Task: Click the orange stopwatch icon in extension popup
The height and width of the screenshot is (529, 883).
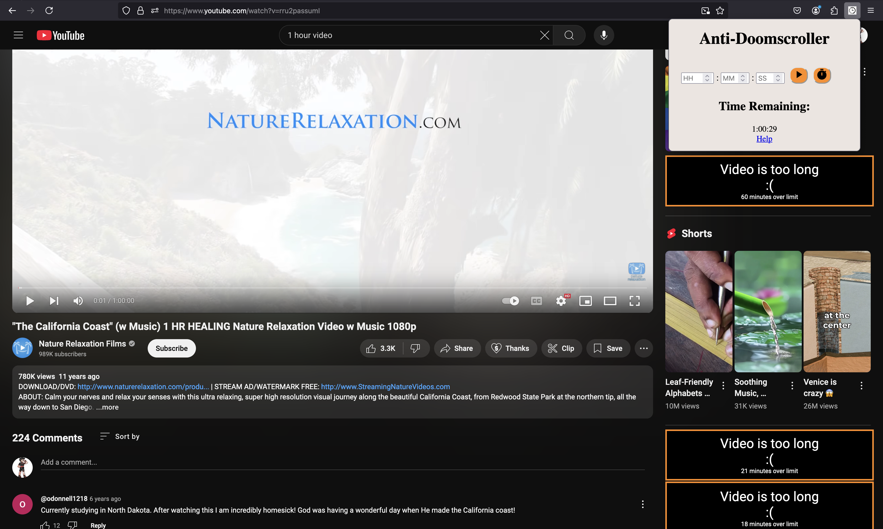Action: pyautogui.click(x=822, y=75)
